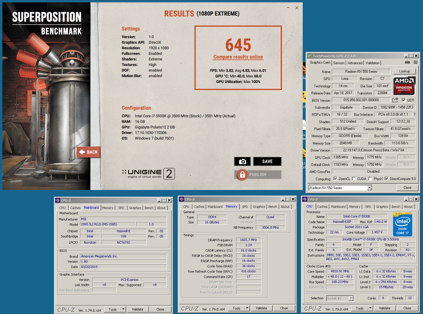The image size is (423, 314).
Task: Click Close button in GPU-Z
Action: coord(407,188)
